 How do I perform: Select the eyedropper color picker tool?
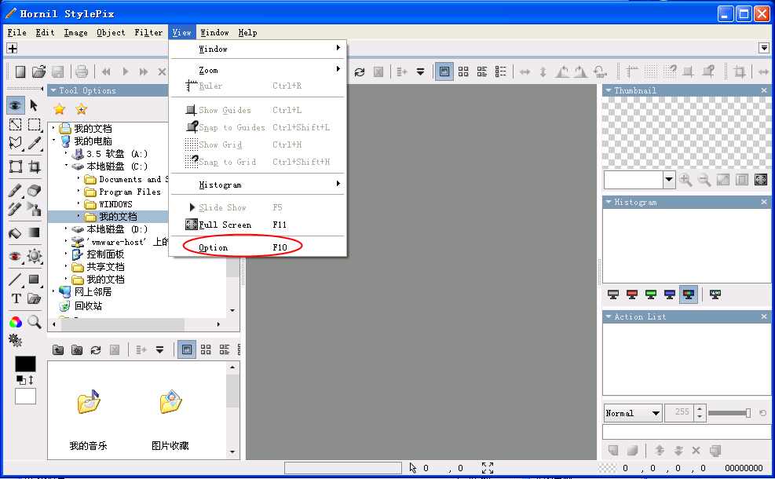tap(34, 144)
